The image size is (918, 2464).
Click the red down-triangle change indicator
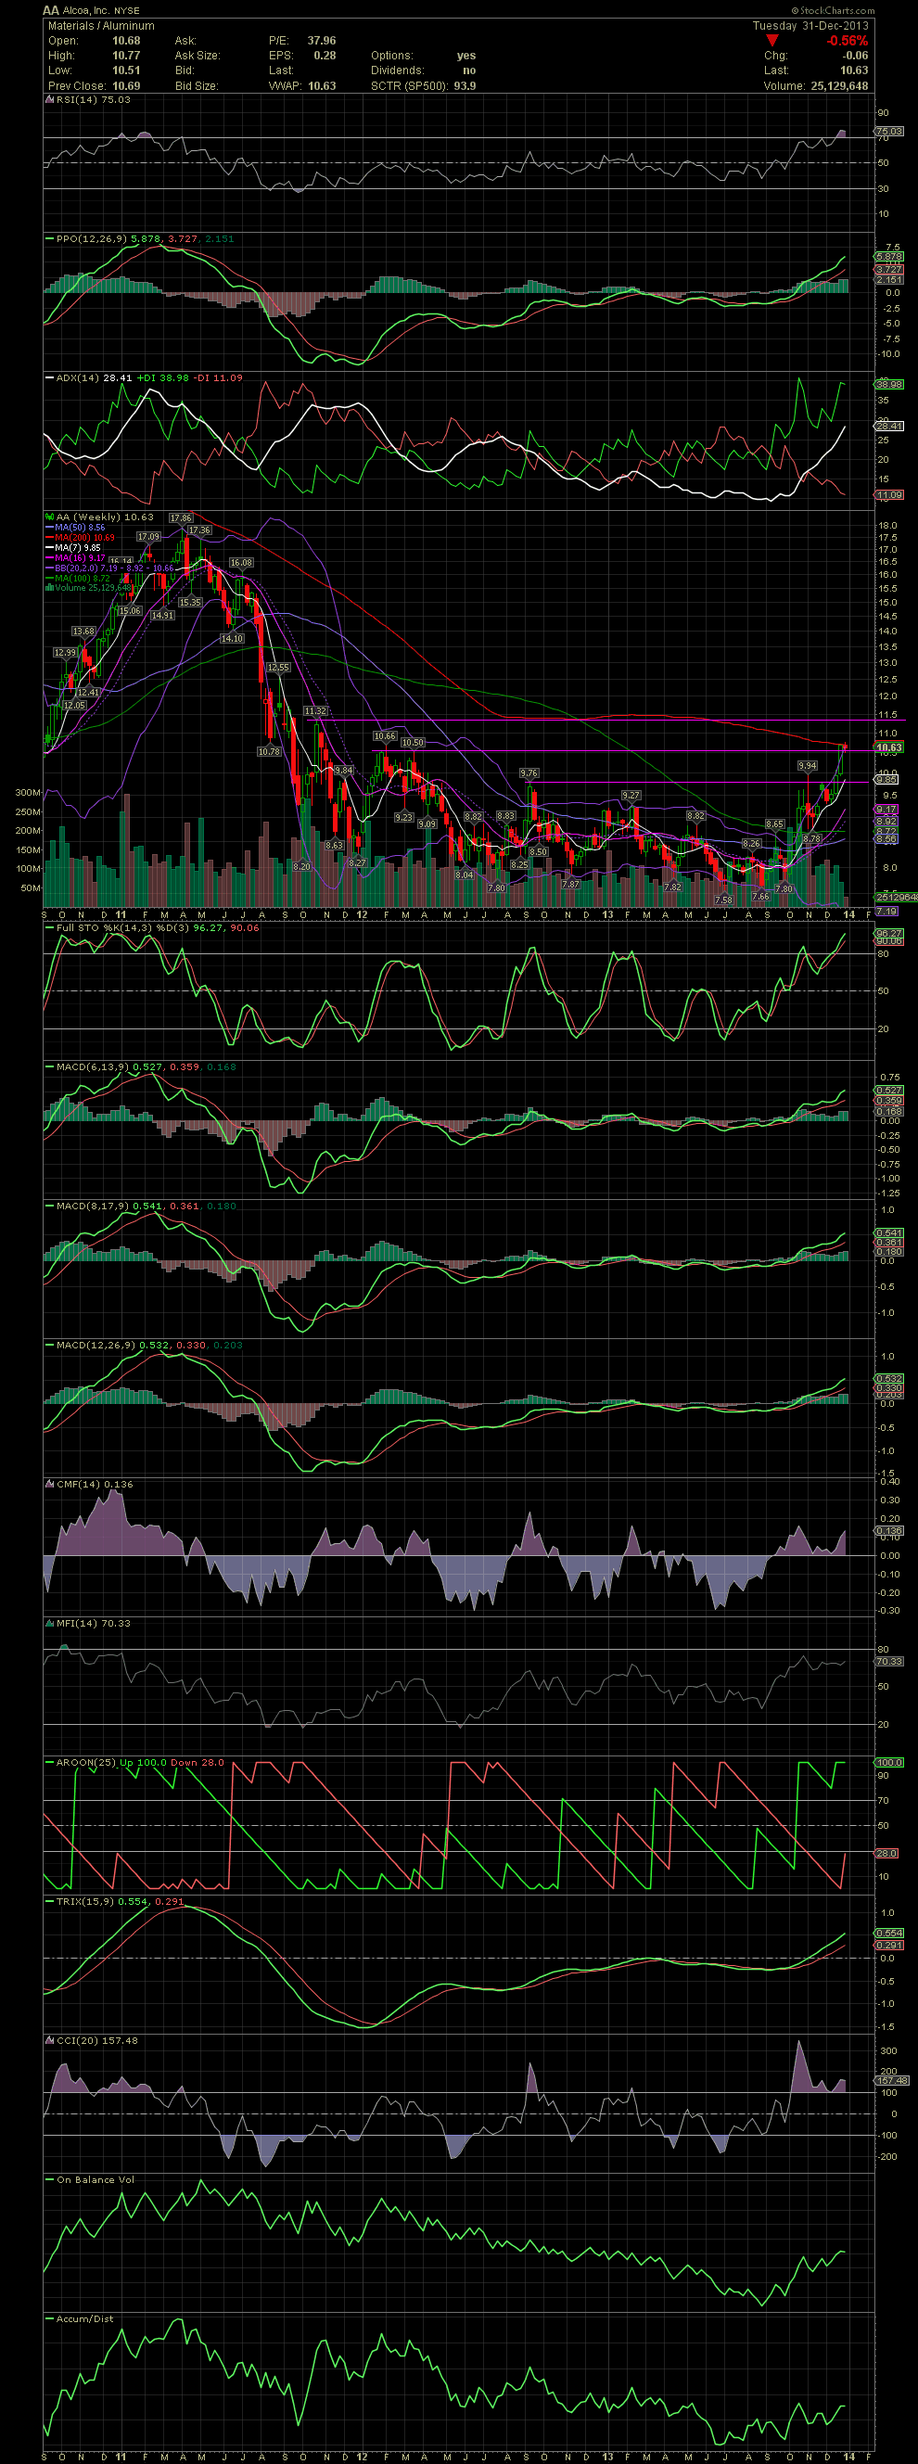click(772, 40)
